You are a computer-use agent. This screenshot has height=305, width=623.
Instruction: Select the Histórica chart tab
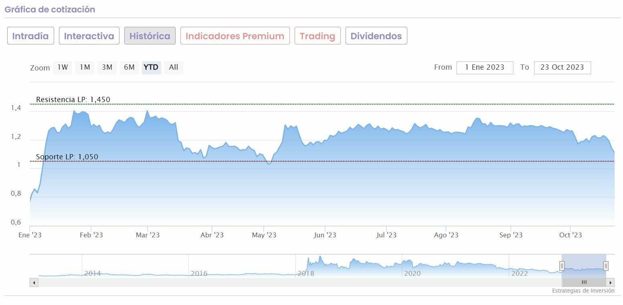[x=150, y=36]
